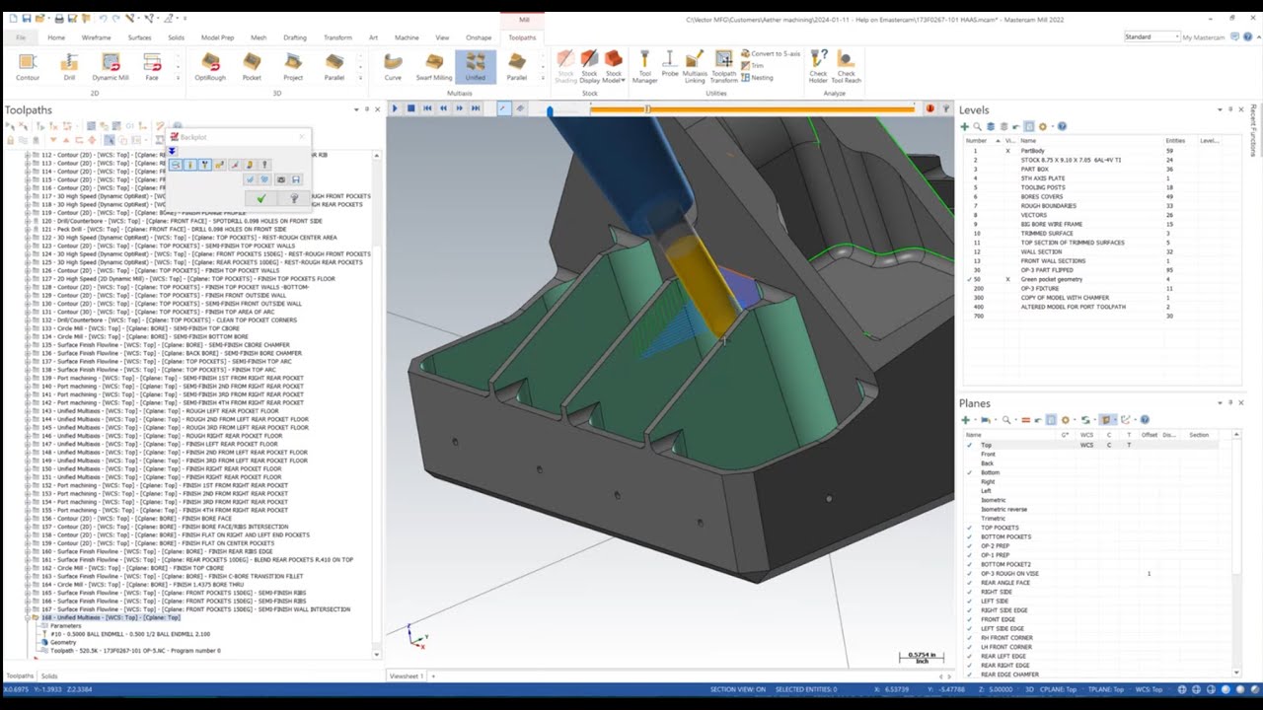This screenshot has height=710, width=1263.
Task: Expand the 3D toolpaths gallery
Action: (360, 78)
